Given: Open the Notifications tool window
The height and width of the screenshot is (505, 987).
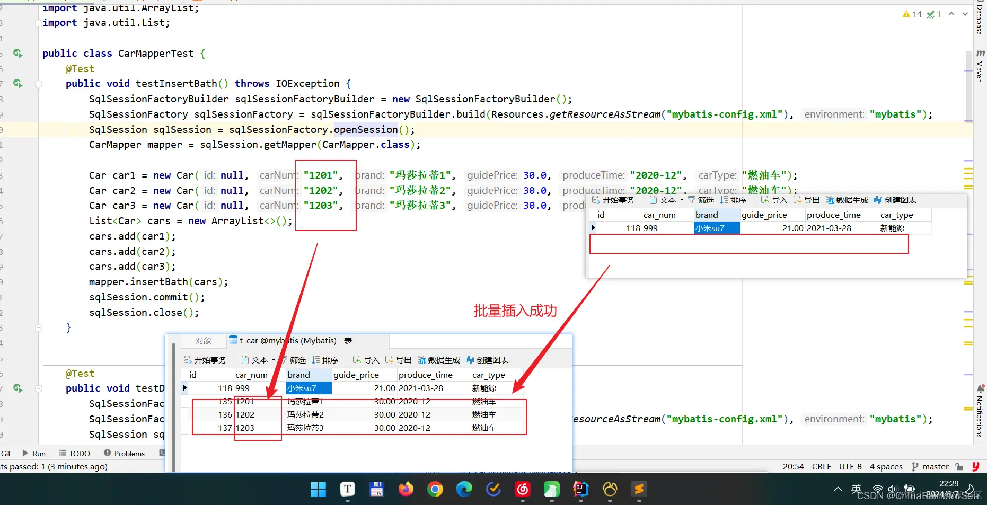Looking at the screenshot, I should pyautogui.click(x=980, y=412).
